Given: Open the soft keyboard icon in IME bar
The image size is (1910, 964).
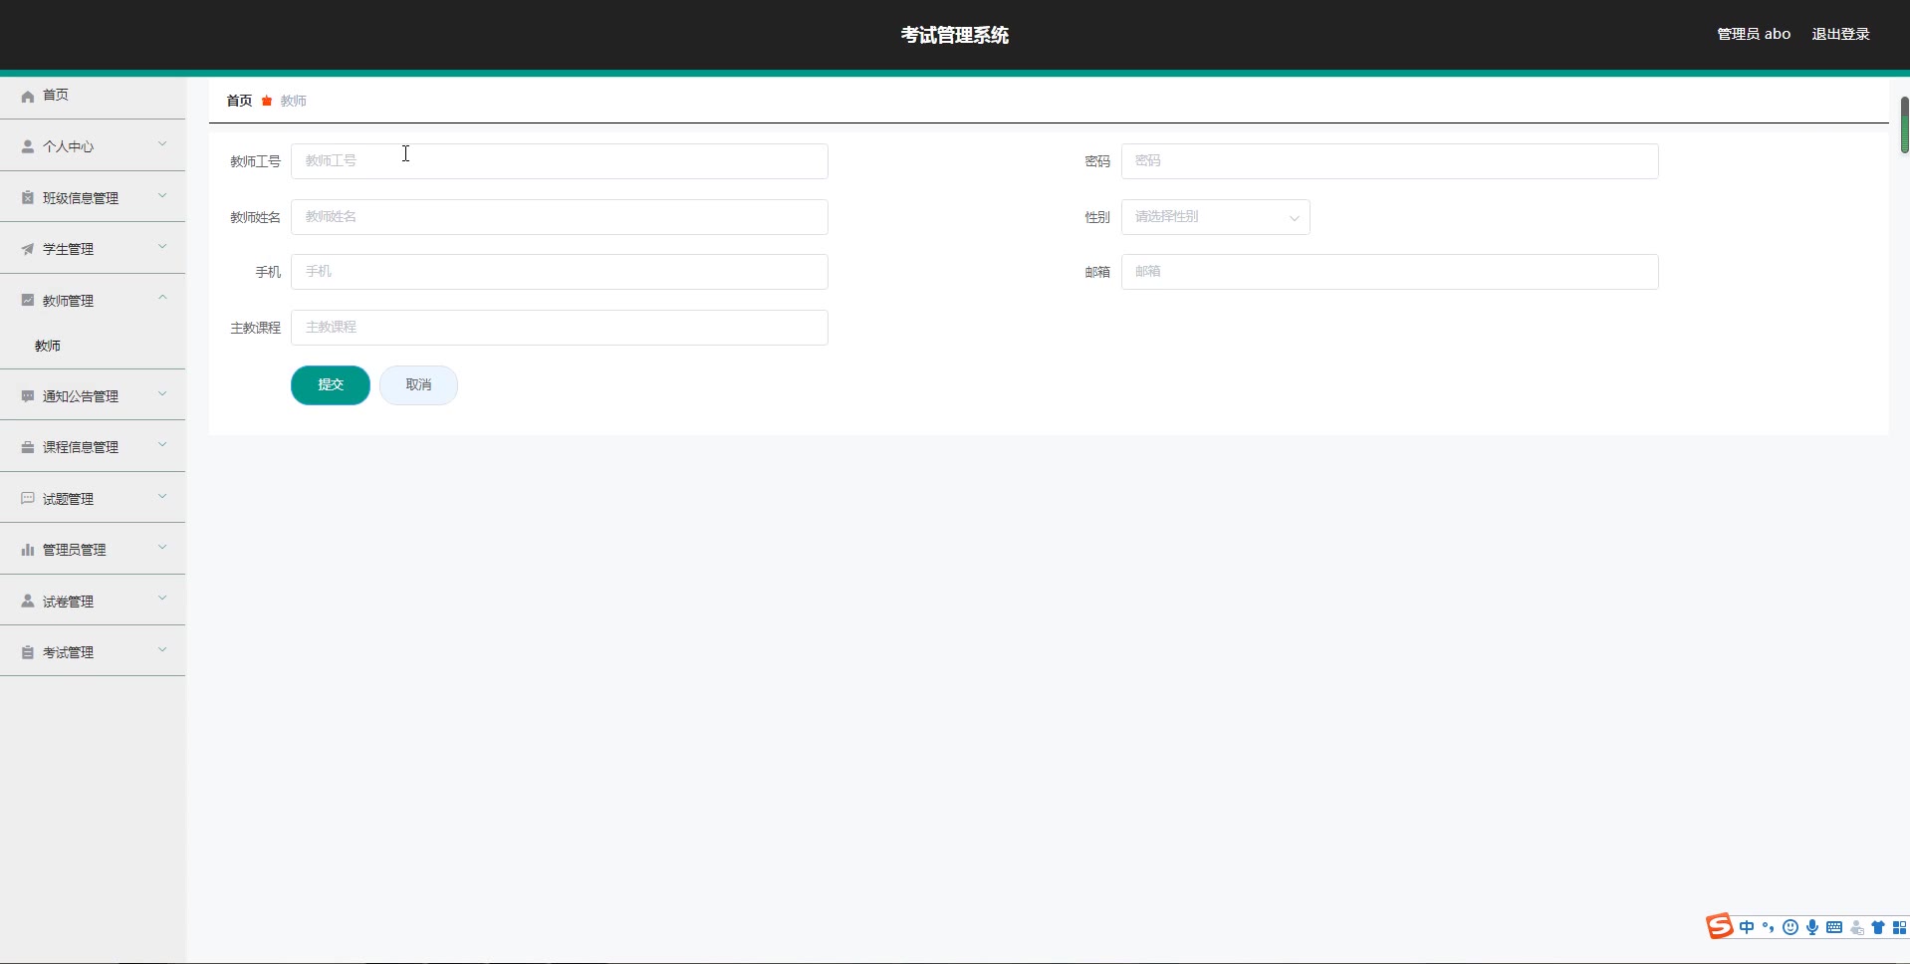Looking at the screenshot, I should coord(1834,927).
